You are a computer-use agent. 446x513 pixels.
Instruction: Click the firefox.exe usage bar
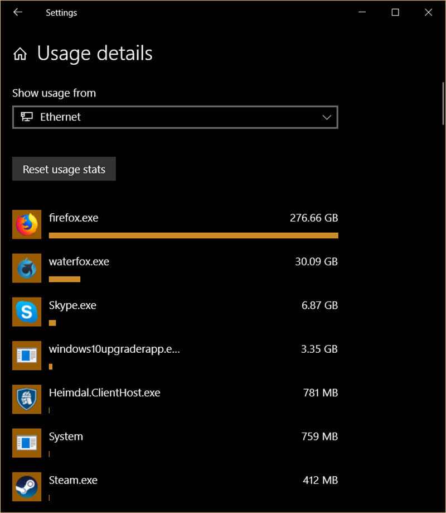193,235
